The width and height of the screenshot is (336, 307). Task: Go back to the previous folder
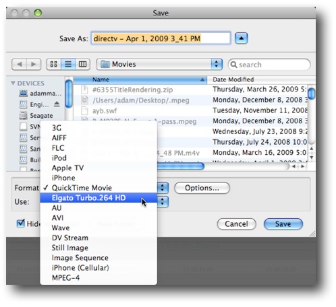pos(19,65)
